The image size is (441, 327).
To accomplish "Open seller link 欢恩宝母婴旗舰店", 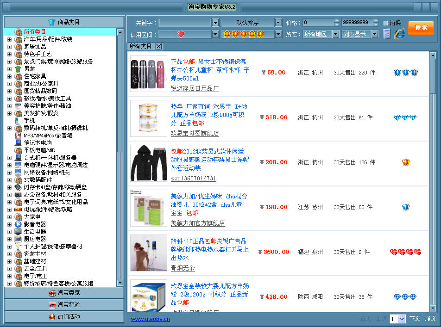I will (195, 134).
